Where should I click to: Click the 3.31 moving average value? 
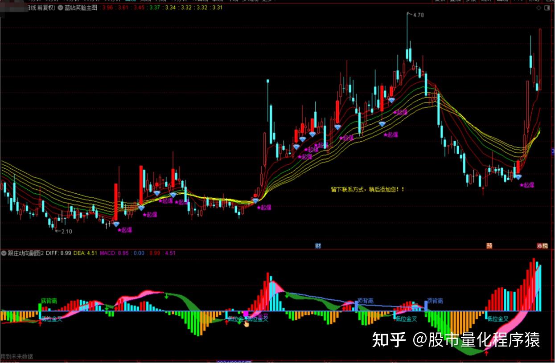point(218,8)
